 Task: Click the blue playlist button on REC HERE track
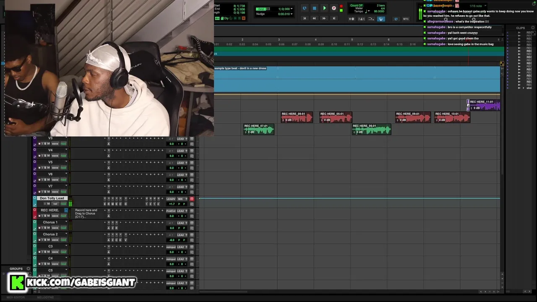[66, 210]
